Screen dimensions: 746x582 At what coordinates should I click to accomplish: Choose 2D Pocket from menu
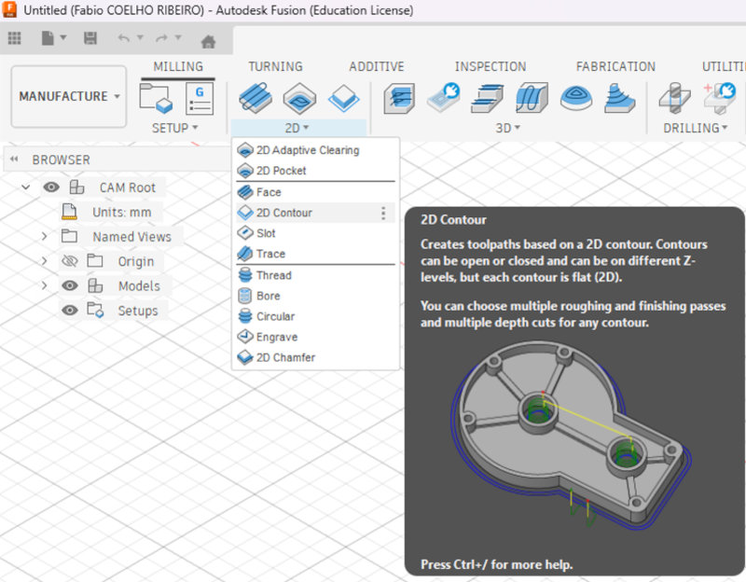pyautogui.click(x=315, y=171)
